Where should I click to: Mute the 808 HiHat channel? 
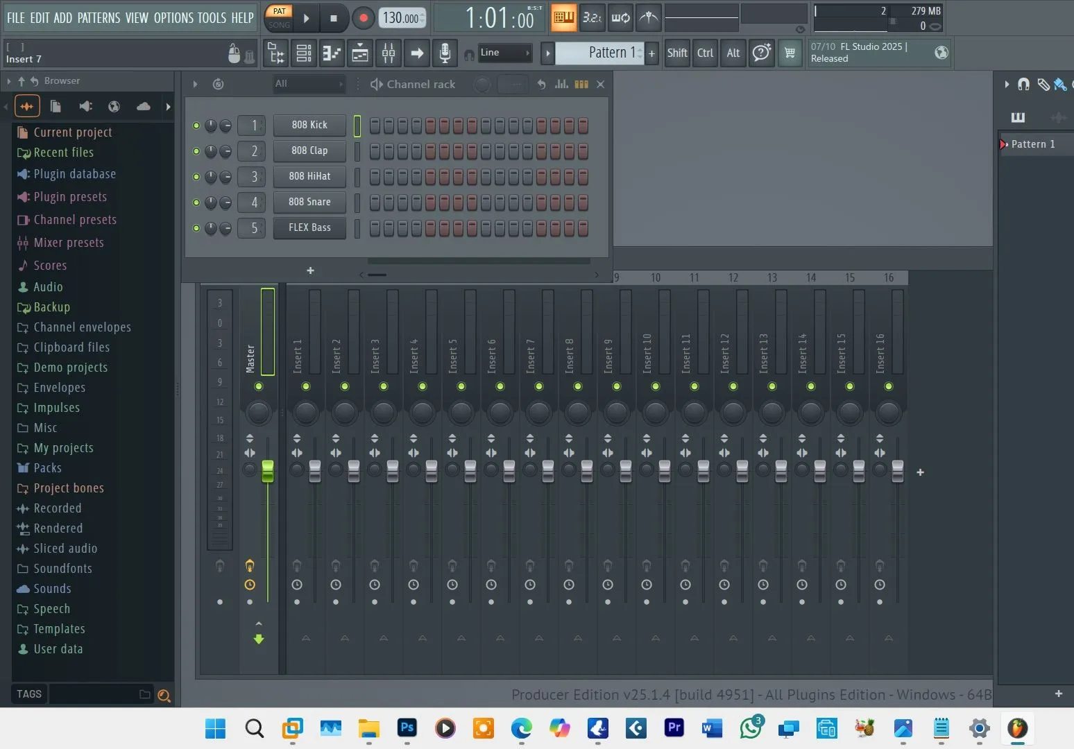coord(196,177)
